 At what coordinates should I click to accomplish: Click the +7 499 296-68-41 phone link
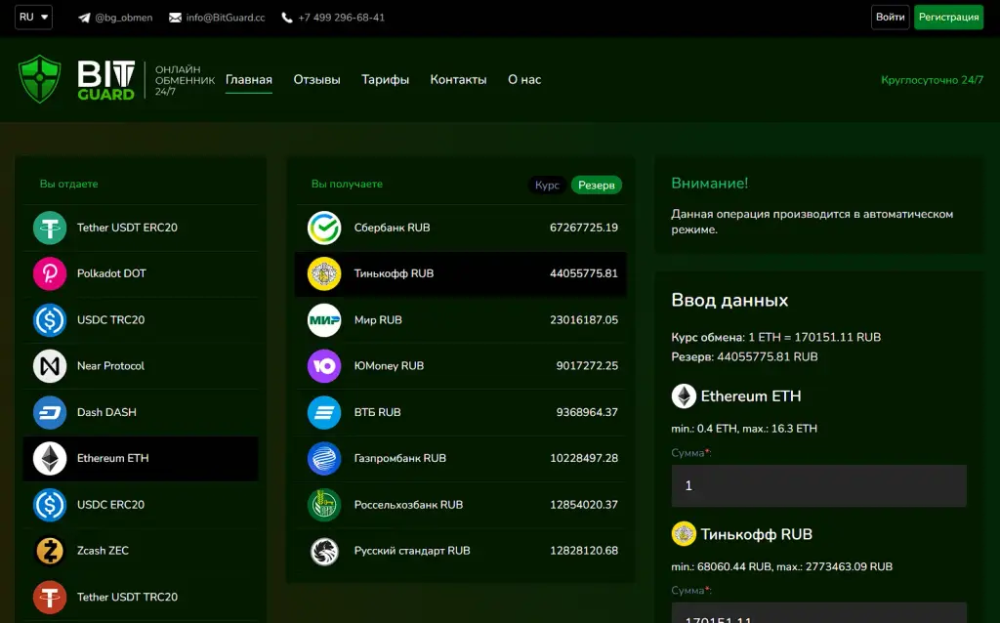pos(341,18)
